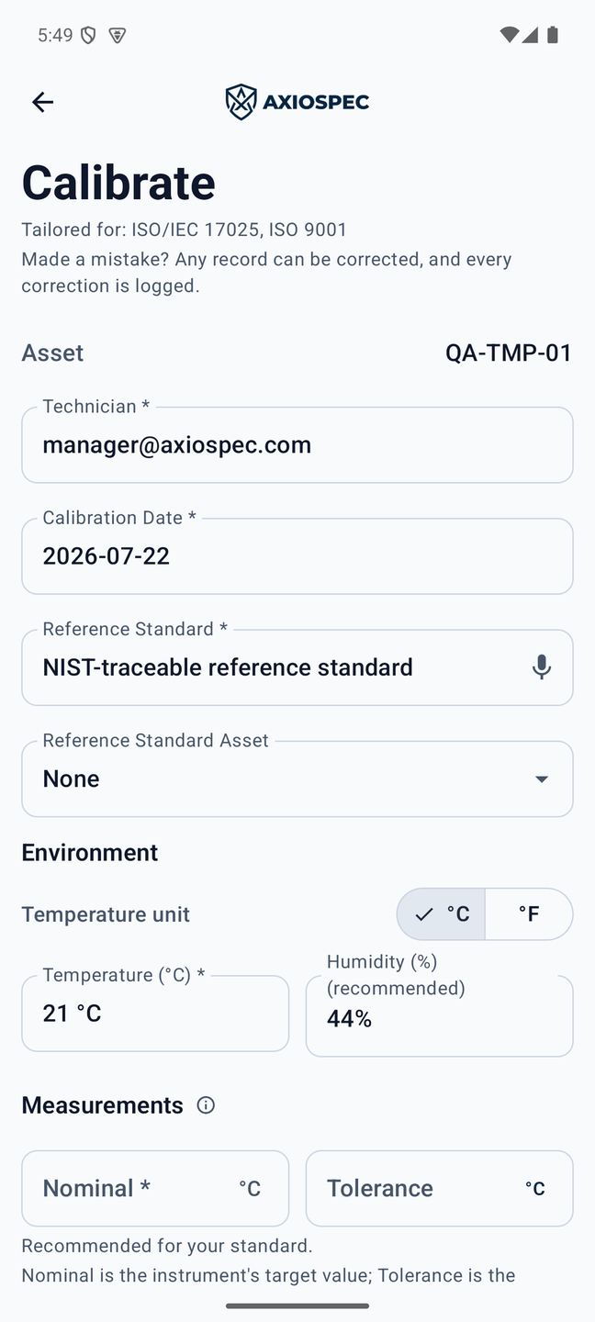The height and width of the screenshot is (1322, 595).
Task: Switch temperature unit to °F
Action: pos(529,914)
